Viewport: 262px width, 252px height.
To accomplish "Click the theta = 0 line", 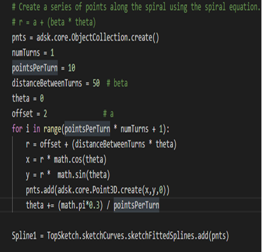I will (x=28, y=99).
